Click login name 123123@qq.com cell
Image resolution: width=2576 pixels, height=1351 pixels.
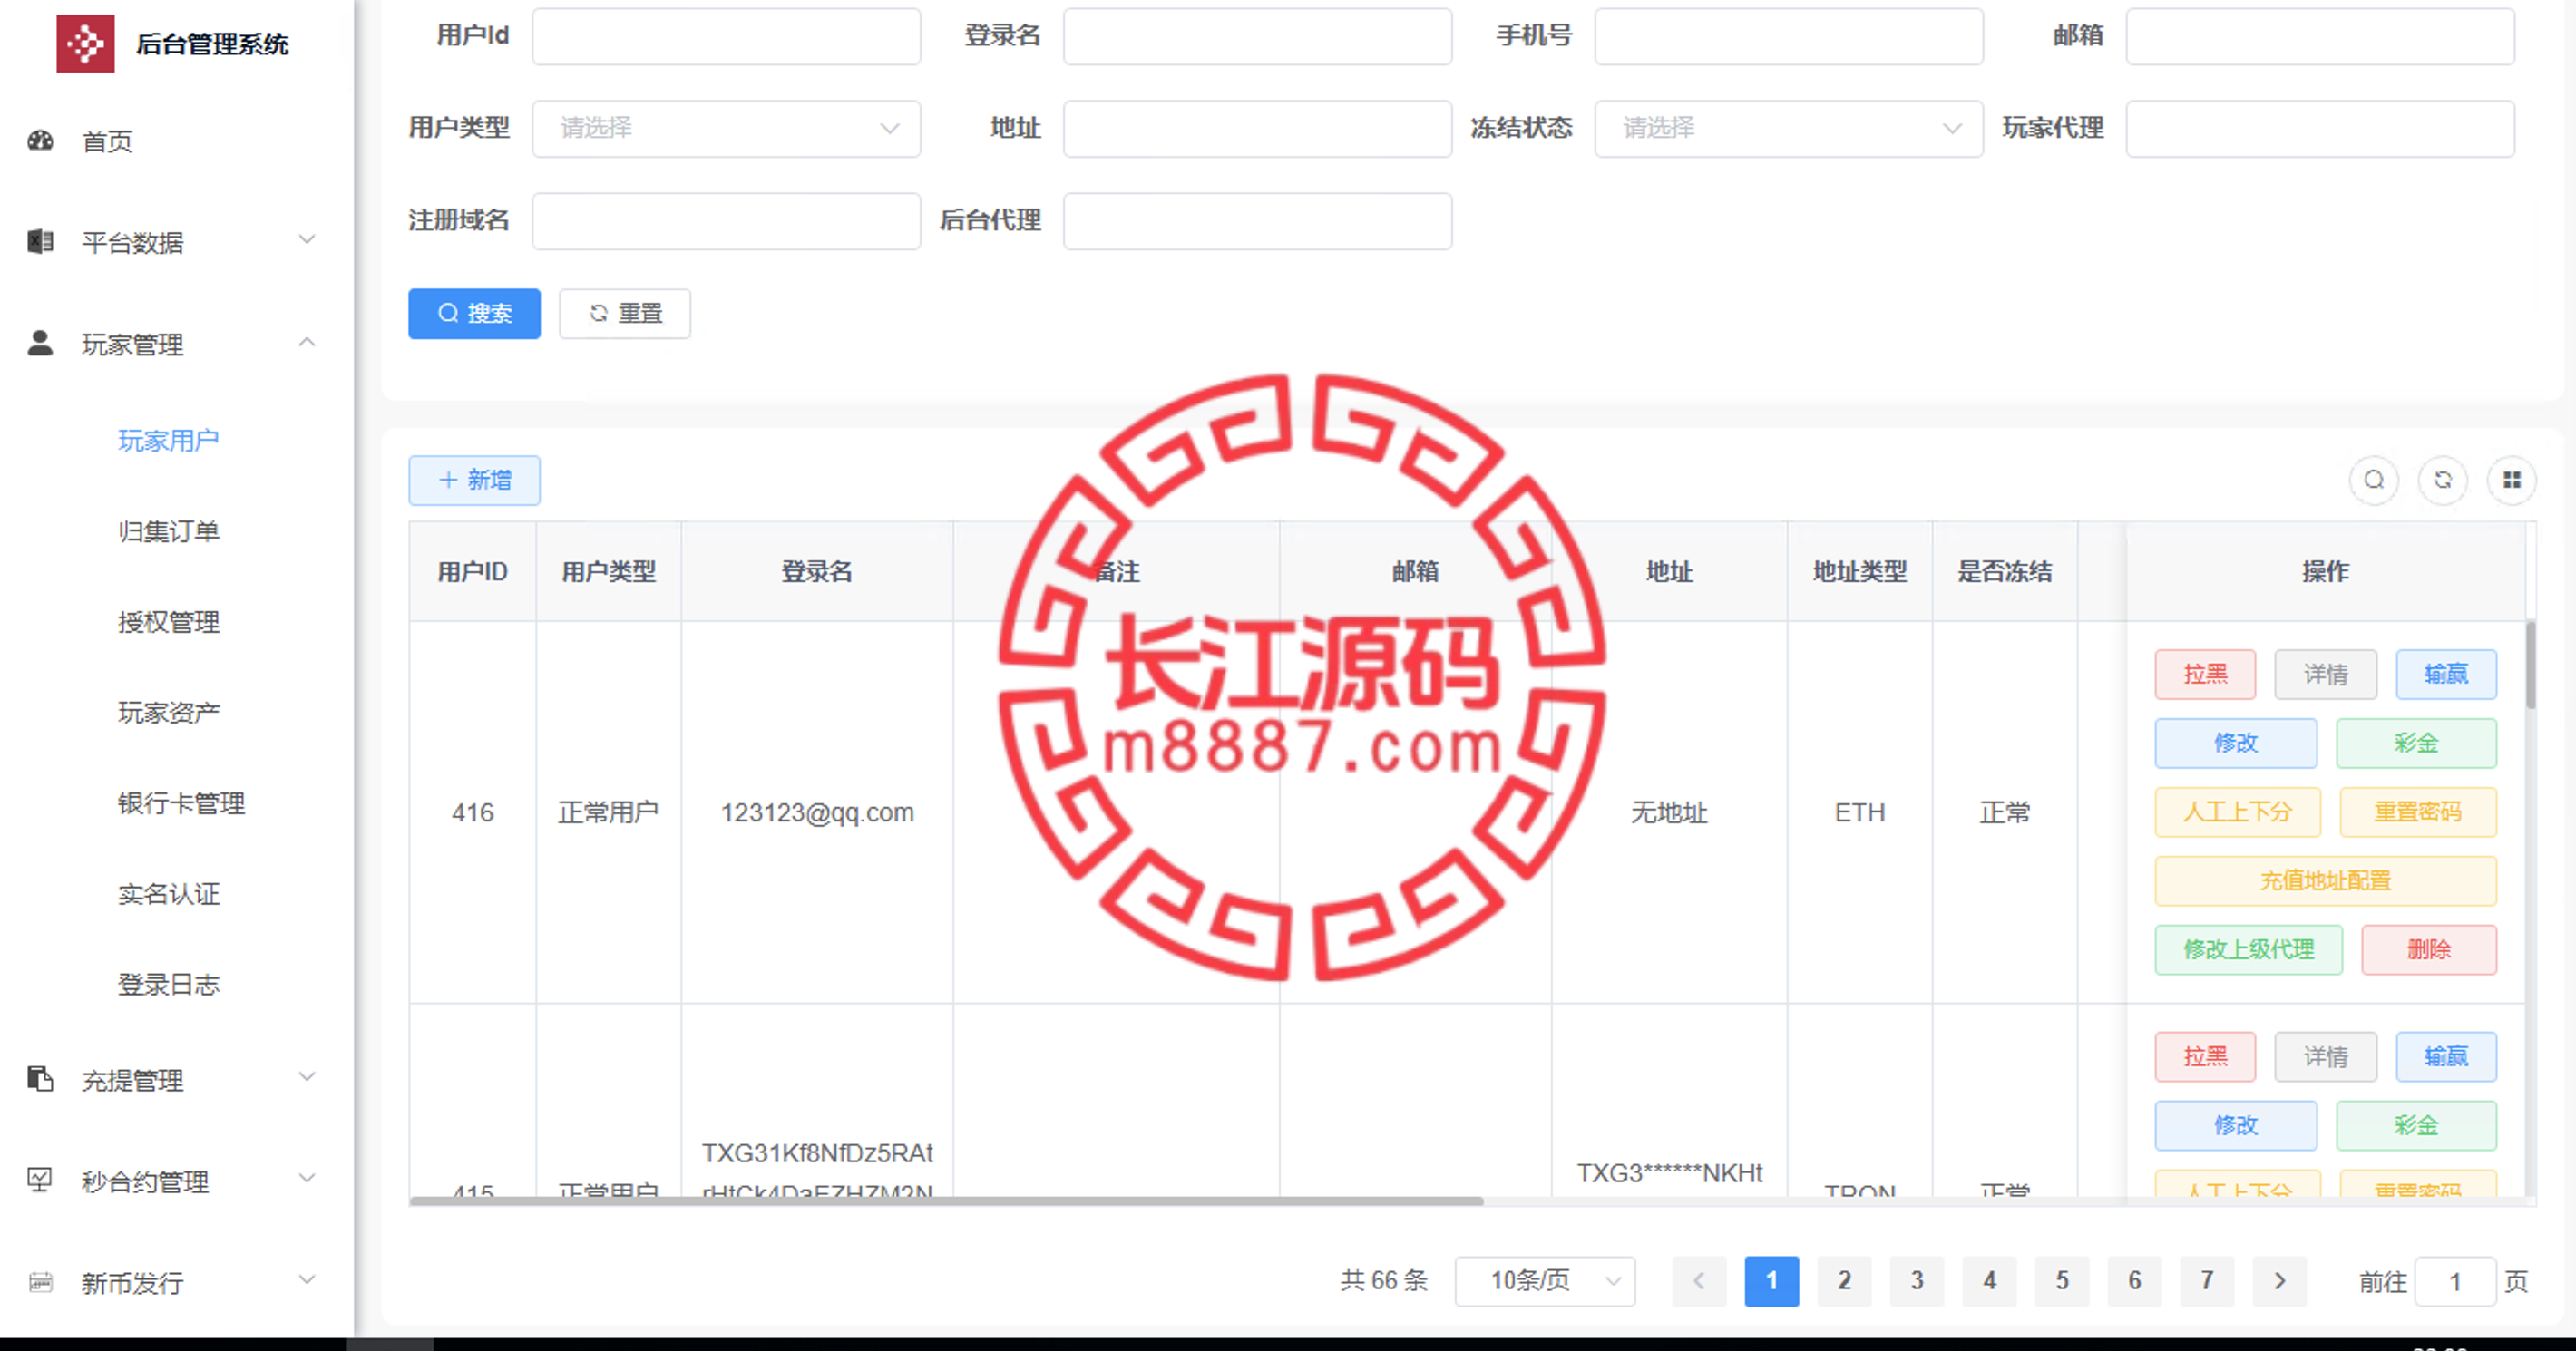tap(817, 812)
